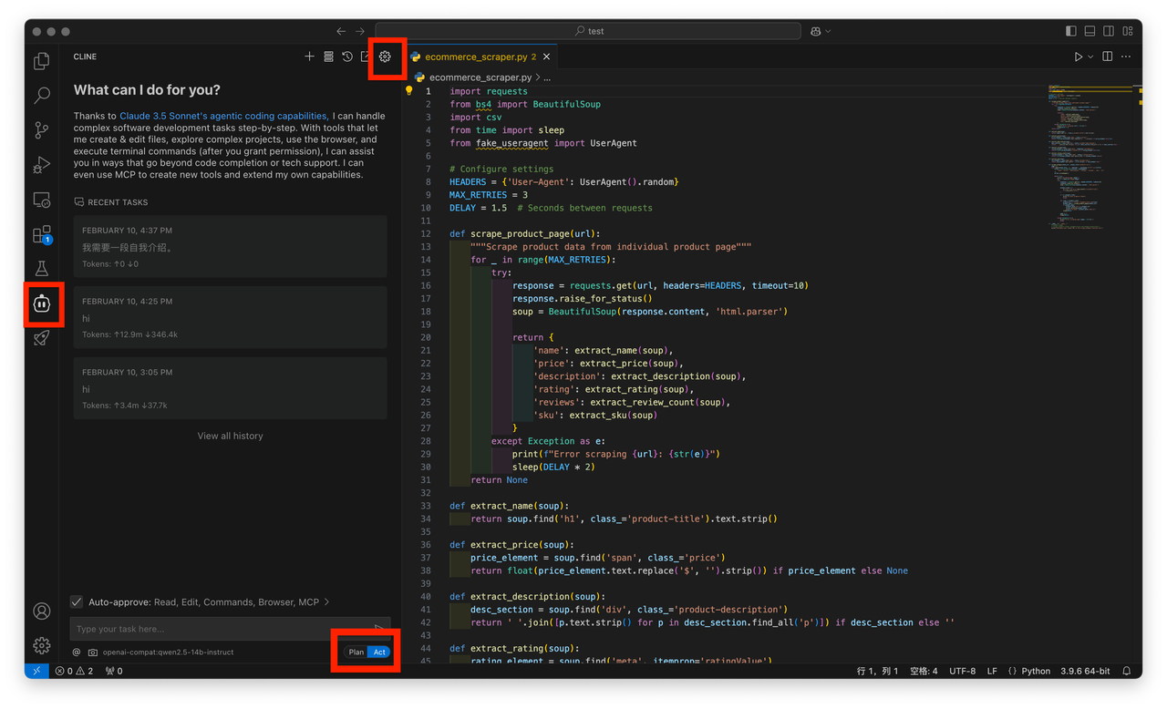
Task: Open run button dropdown arrow
Action: 1090,57
